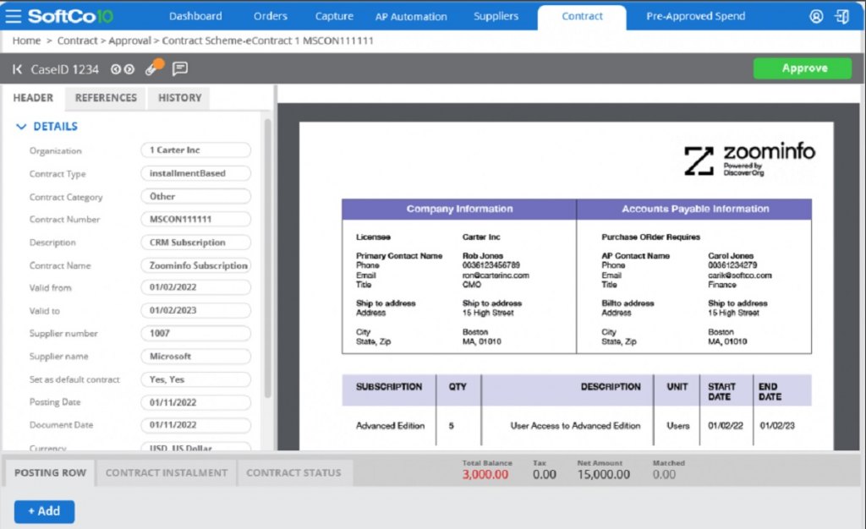Click Company Information header in document
This screenshot has height=529, width=866.
click(x=459, y=209)
